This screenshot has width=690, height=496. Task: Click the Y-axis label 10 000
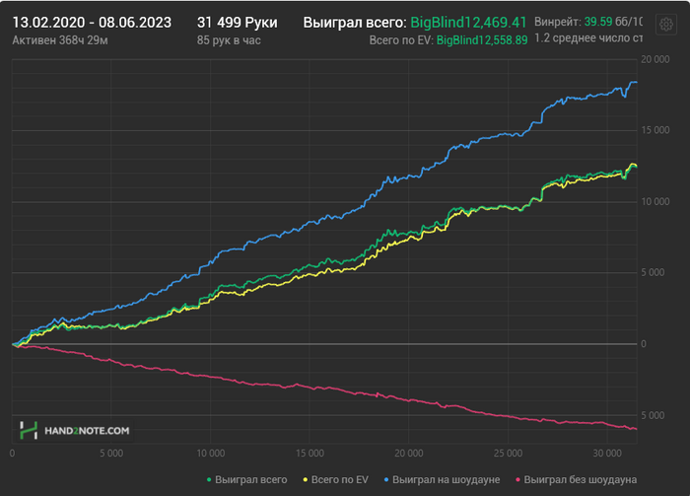coord(655,201)
